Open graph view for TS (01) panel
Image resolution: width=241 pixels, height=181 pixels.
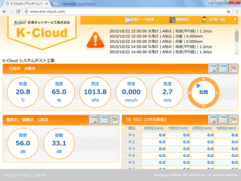[x=233, y=119]
